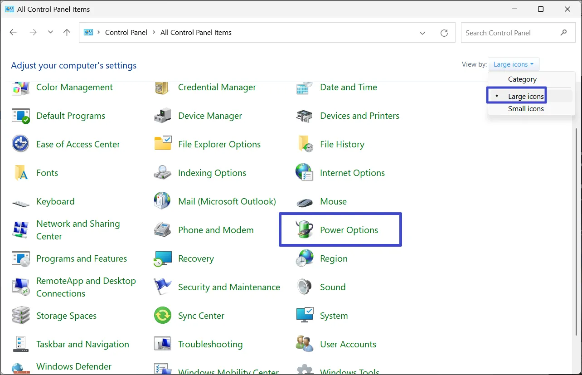
Task: Open recent locations chevron beside Forward
Action: tap(50, 33)
